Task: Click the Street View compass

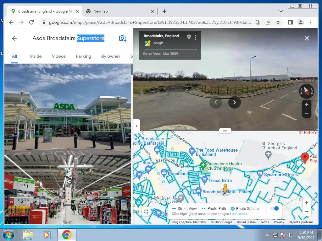Action: click(x=306, y=91)
